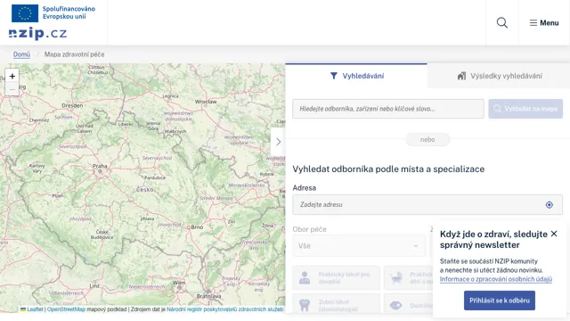Focus the Zadejte adresu input
This screenshot has height=321, width=570.
click(427, 204)
